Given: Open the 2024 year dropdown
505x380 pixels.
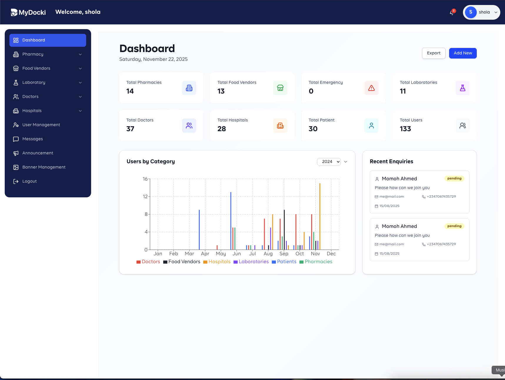Looking at the screenshot, I should click(x=329, y=161).
